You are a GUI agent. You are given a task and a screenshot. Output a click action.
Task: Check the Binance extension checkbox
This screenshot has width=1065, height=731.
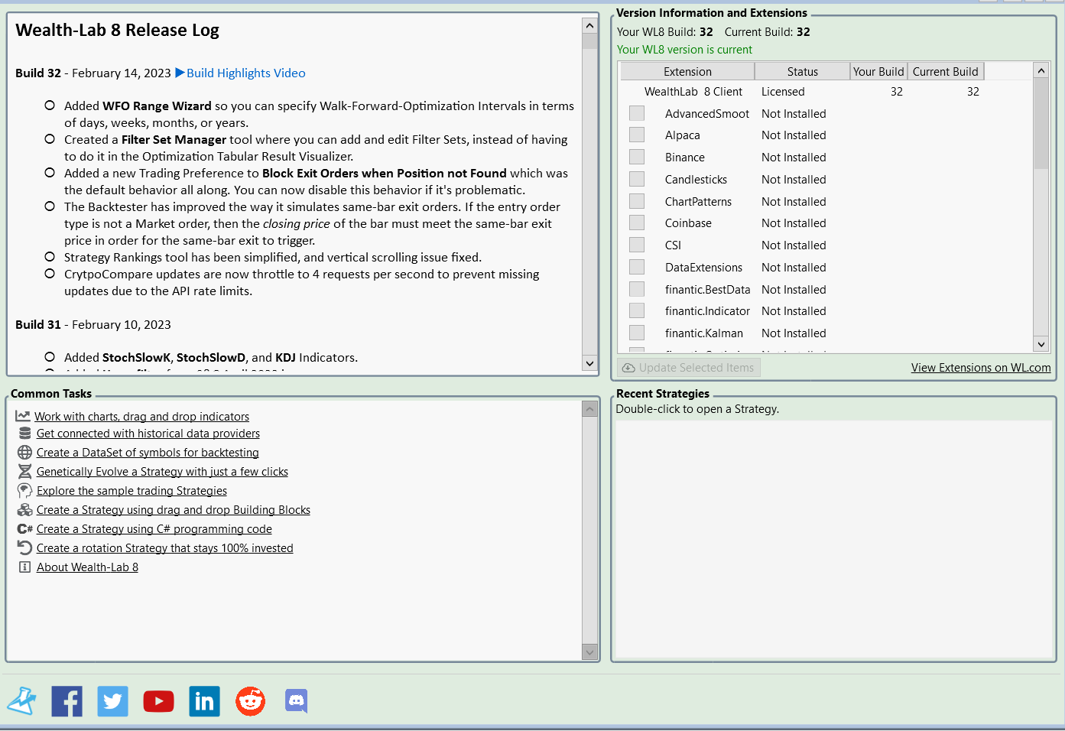pyautogui.click(x=637, y=157)
